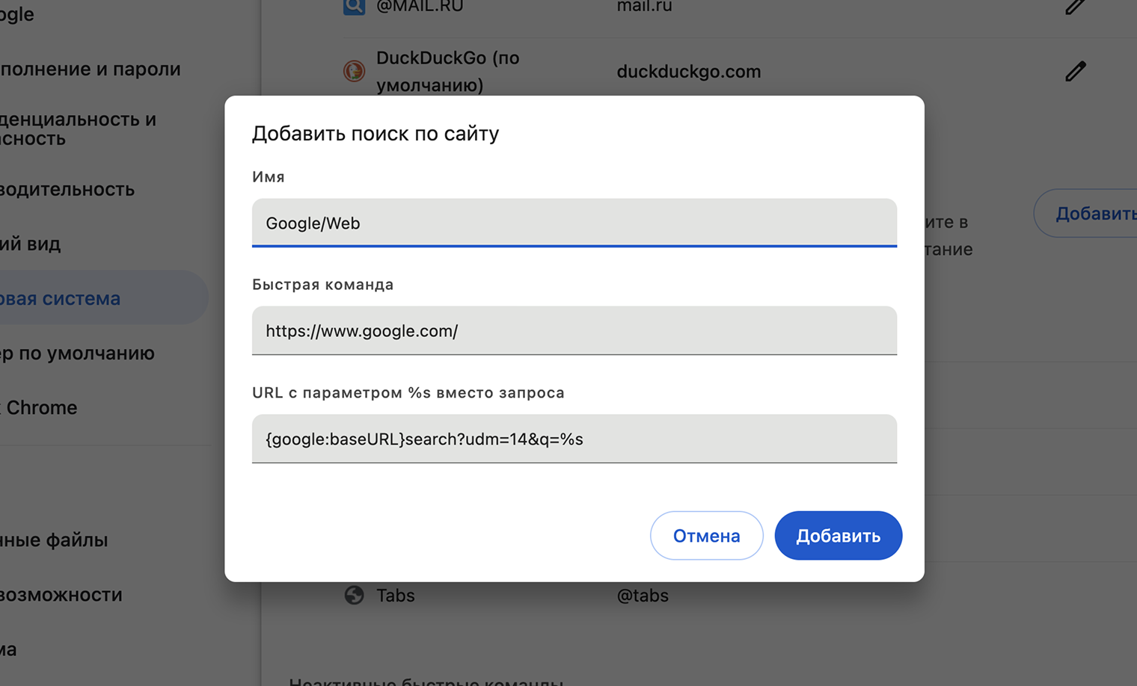This screenshot has height=686, width=1137.
Task: Open the autofill and passwords settings section
Action: point(90,69)
